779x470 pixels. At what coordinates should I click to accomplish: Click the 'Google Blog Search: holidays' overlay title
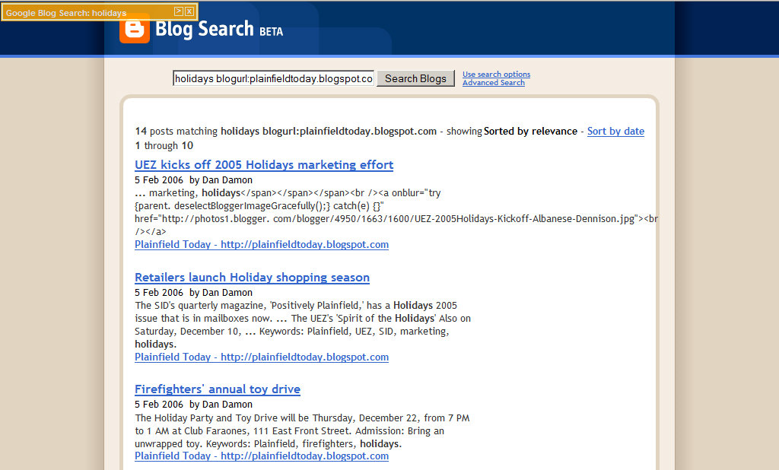[x=66, y=13]
